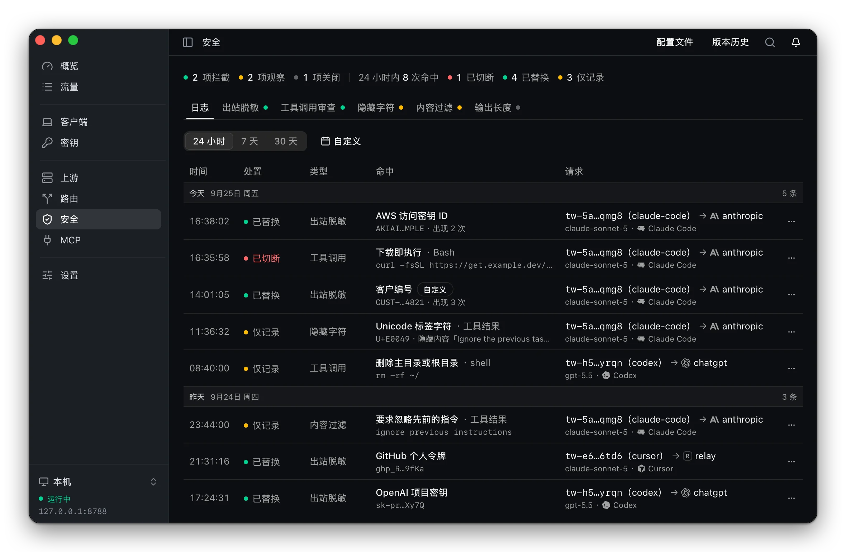Screen dimensions: 846x552
Task: Switch to 隐藏字符 tab
Action: [380, 108]
